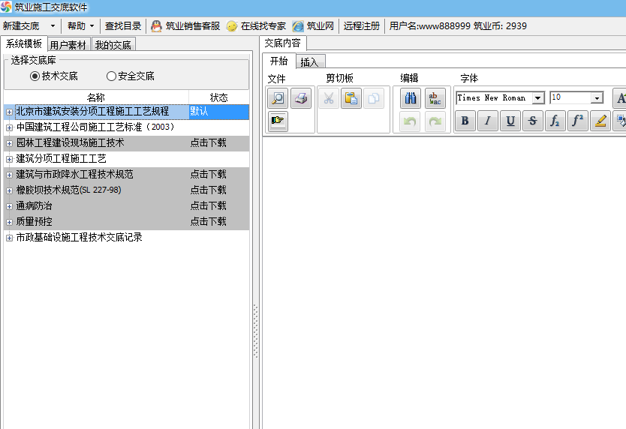Image resolution: width=626 pixels, height=429 pixels.
Task: Open the Times New Roman font dropdown
Action: tap(538, 98)
